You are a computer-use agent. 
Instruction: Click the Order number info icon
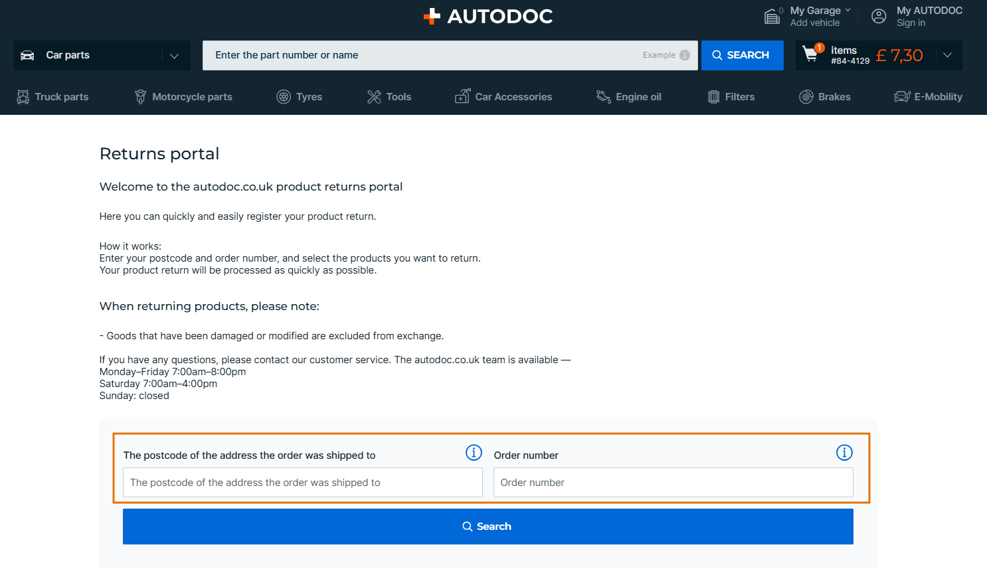(x=844, y=453)
